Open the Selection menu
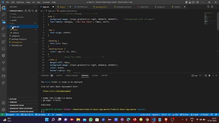Viewport: 219px width, 123px height. [x=20, y=2]
